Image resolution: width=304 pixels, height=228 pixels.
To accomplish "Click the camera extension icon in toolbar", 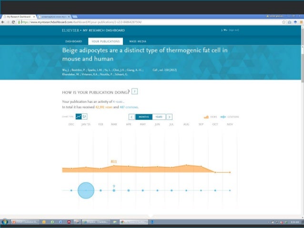I will click(289, 22).
